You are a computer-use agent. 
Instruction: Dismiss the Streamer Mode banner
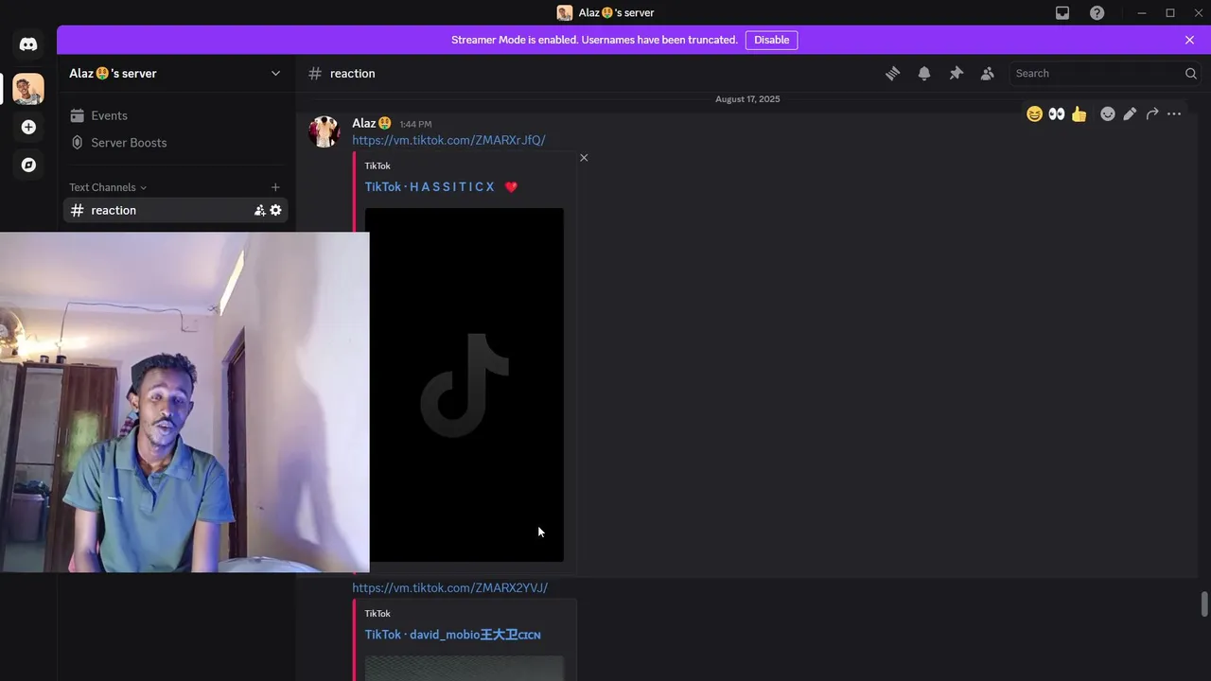click(1189, 40)
